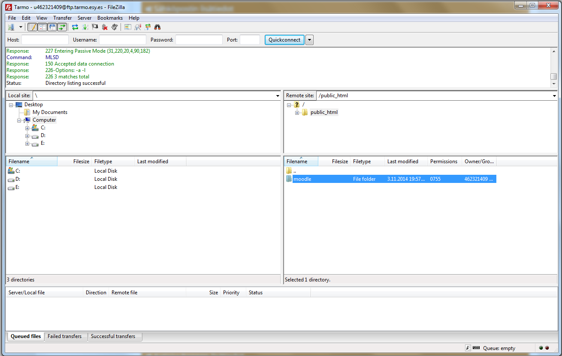Toggle local directory tree display
Viewport: 562px width, 356px height.
tap(42, 27)
